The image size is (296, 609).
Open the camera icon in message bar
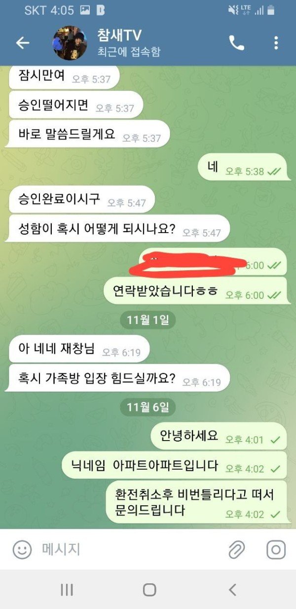click(276, 549)
